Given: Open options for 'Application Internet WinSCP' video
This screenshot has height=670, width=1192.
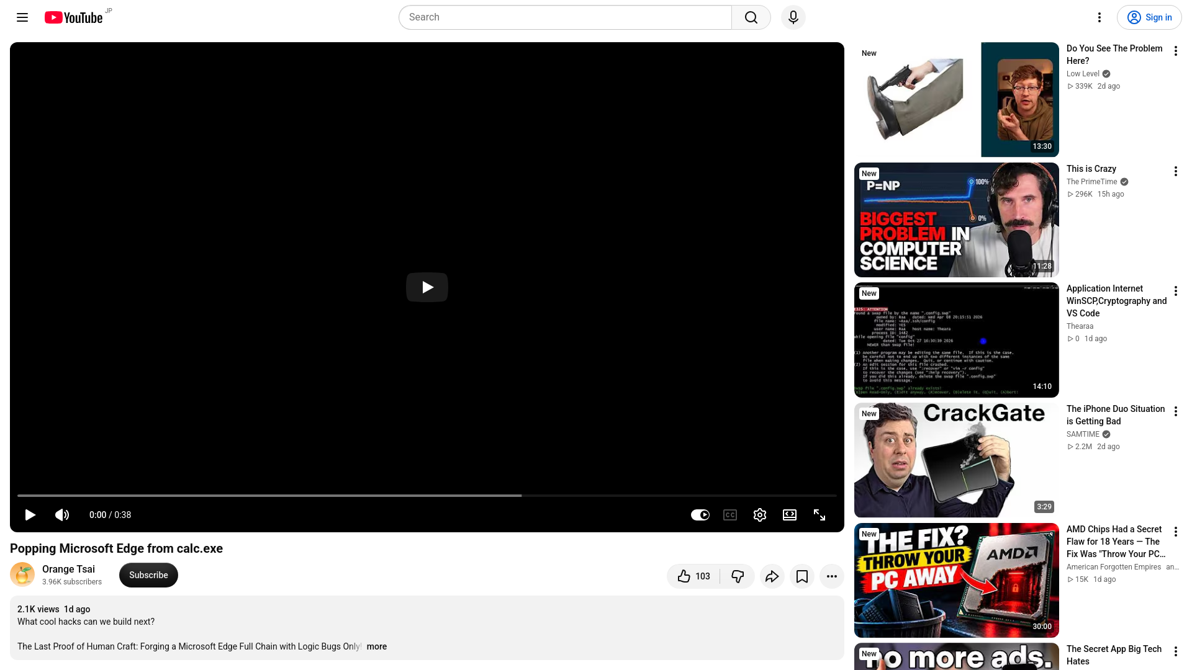Looking at the screenshot, I should [1175, 291].
